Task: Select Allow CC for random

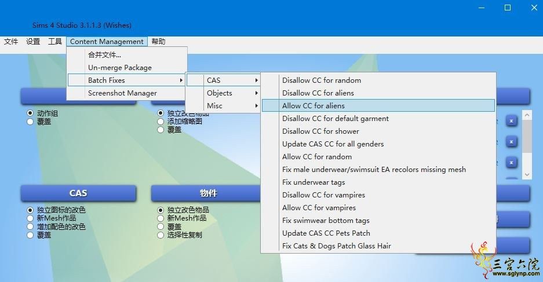Action: (378, 157)
